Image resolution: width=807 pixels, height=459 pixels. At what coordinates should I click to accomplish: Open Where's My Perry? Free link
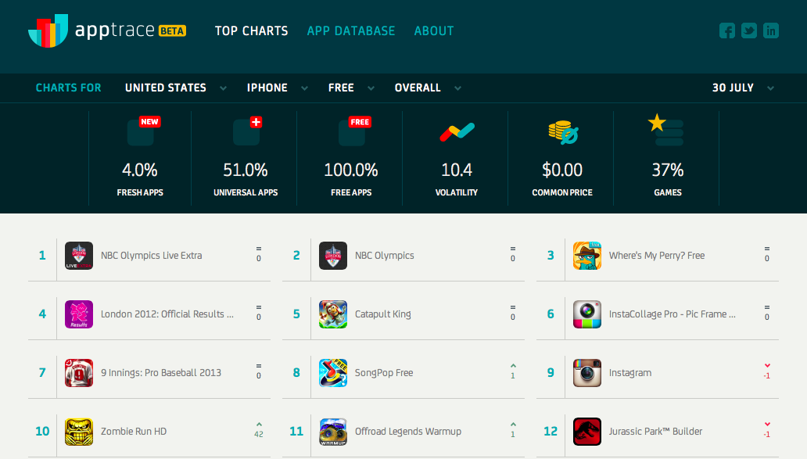[x=657, y=256]
